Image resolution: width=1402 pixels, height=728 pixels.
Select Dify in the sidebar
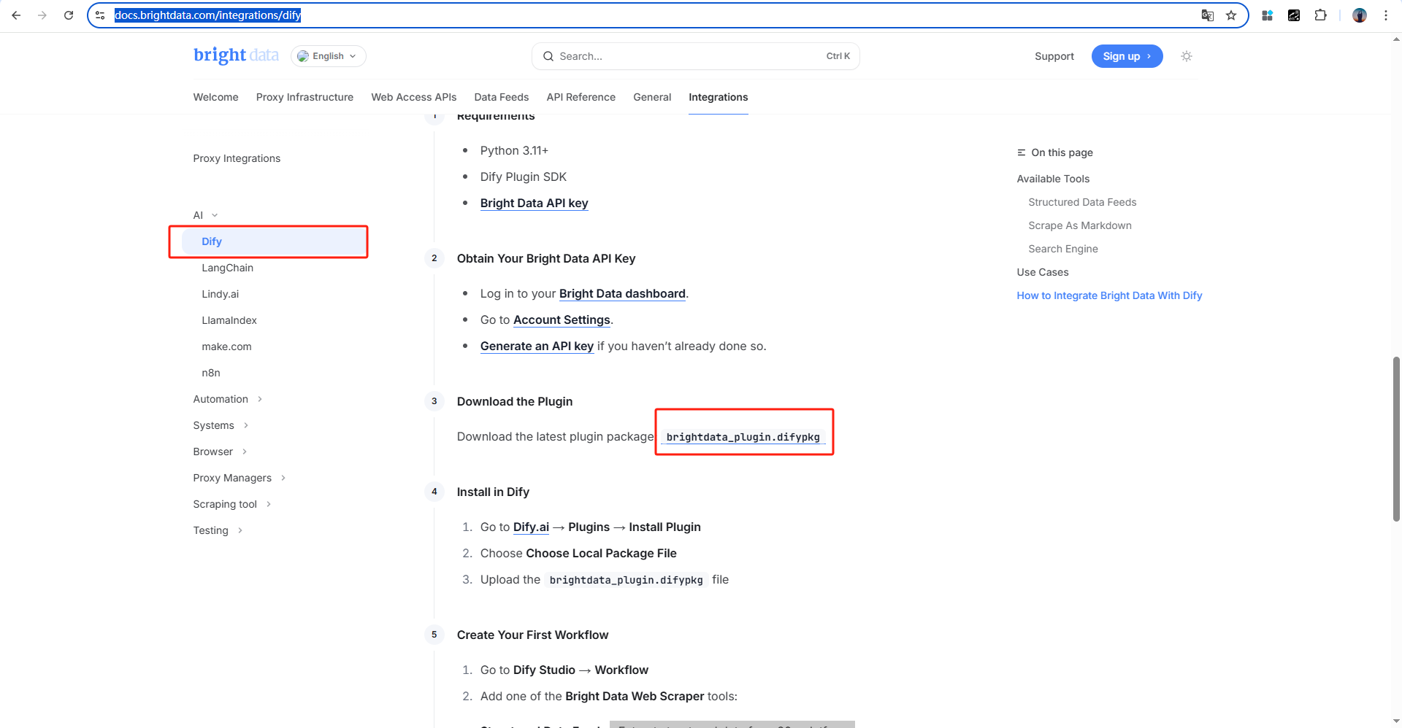click(274, 241)
